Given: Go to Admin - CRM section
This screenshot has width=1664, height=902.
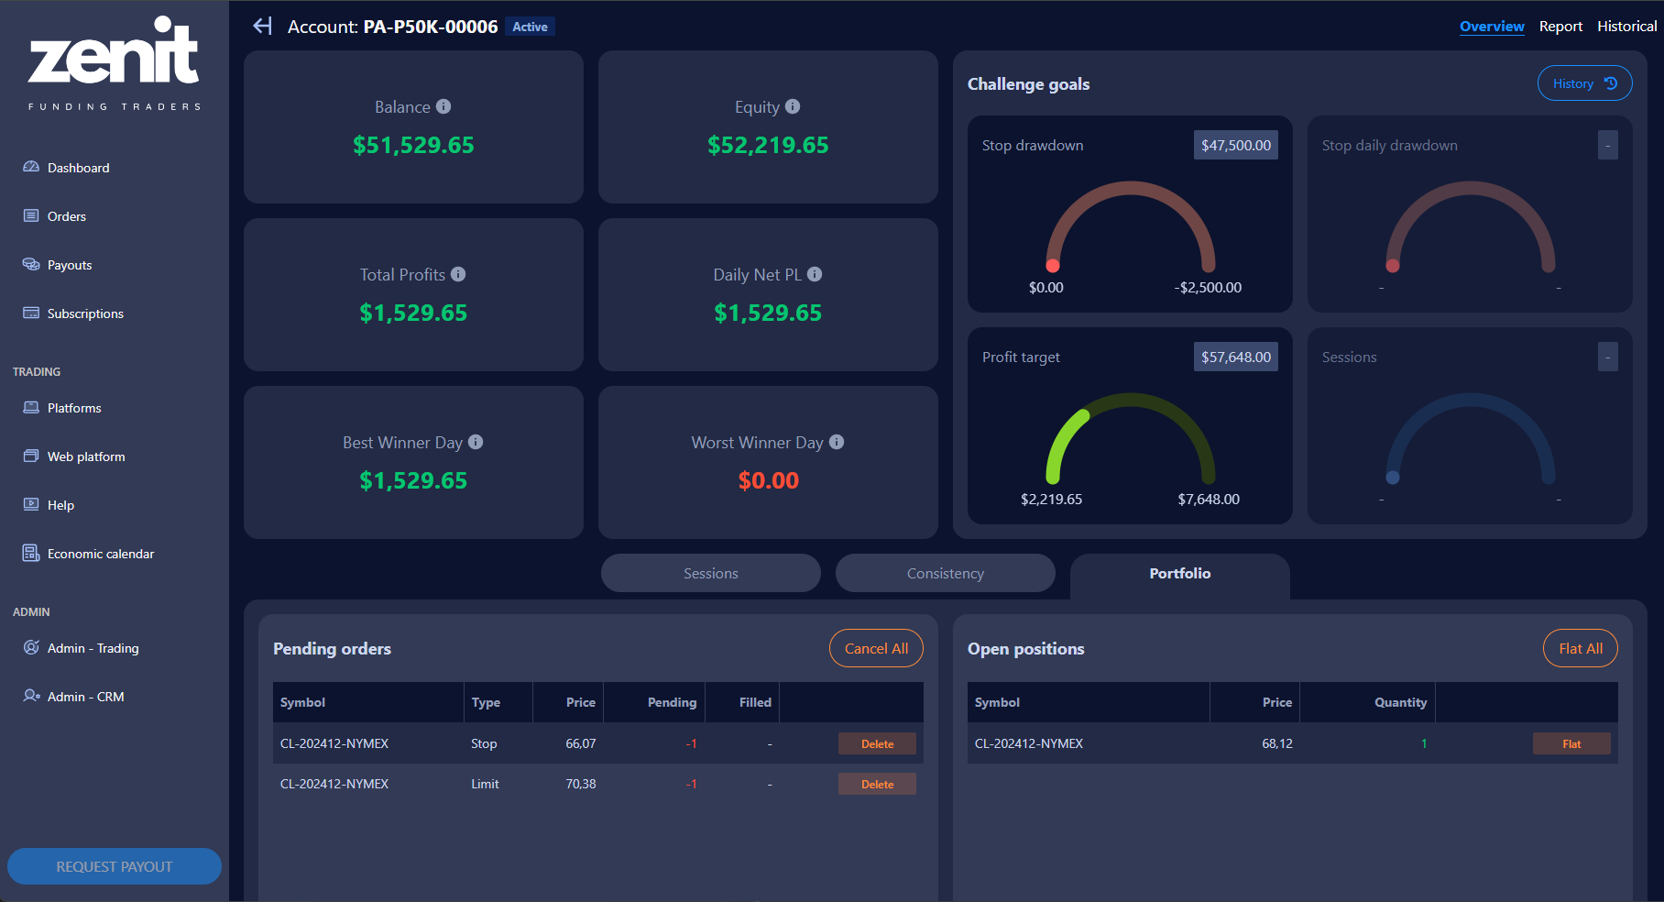Looking at the screenshot, I should click(85, 697).
